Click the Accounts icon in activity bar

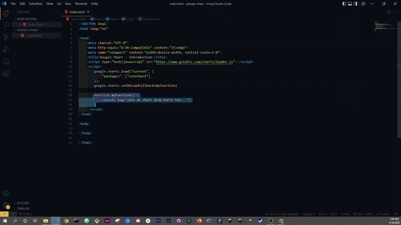pyautogui.click(x=6, y=193)
